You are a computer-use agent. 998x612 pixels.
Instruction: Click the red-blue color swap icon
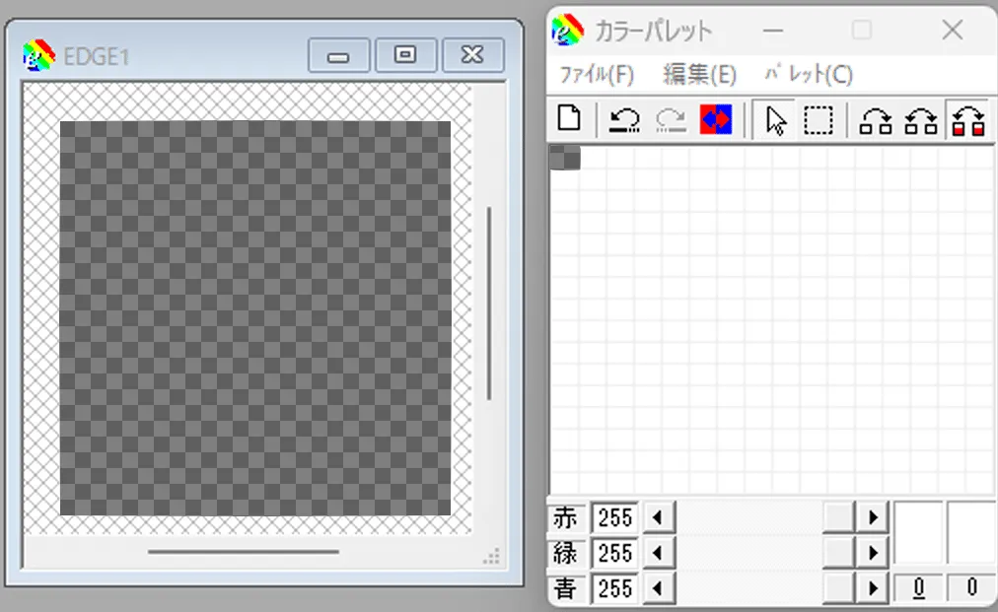[x=716, y=119]
